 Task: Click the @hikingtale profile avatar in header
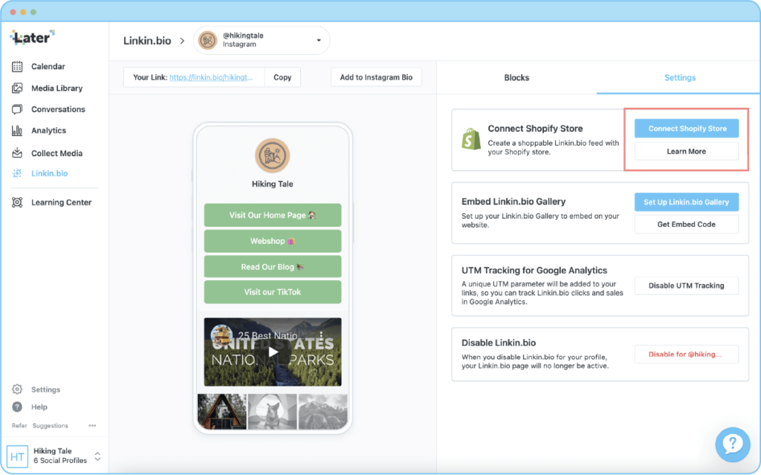(x=208, y=40)
